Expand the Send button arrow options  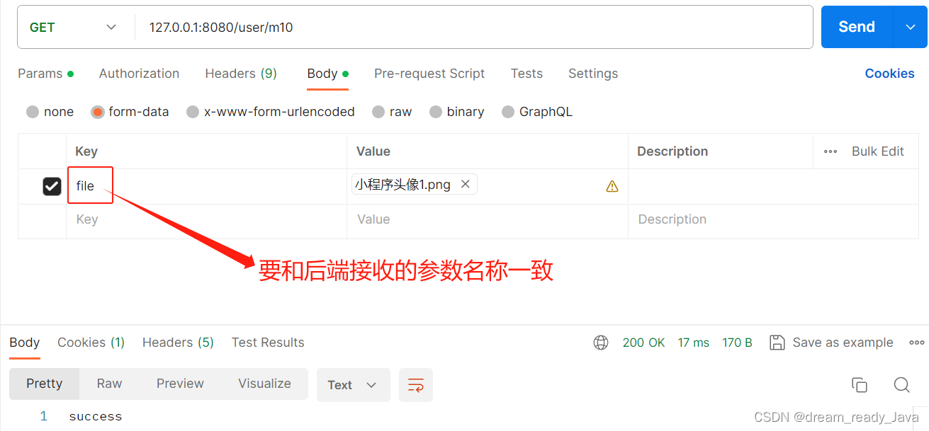911,27
